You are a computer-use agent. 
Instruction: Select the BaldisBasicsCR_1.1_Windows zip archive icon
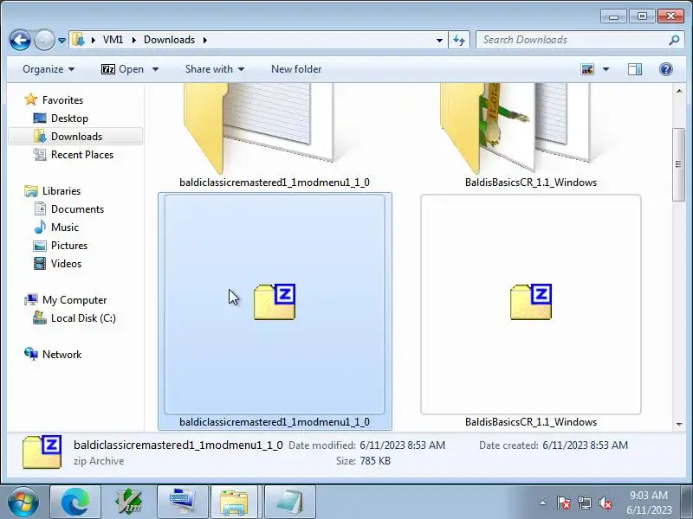[531, 302]
